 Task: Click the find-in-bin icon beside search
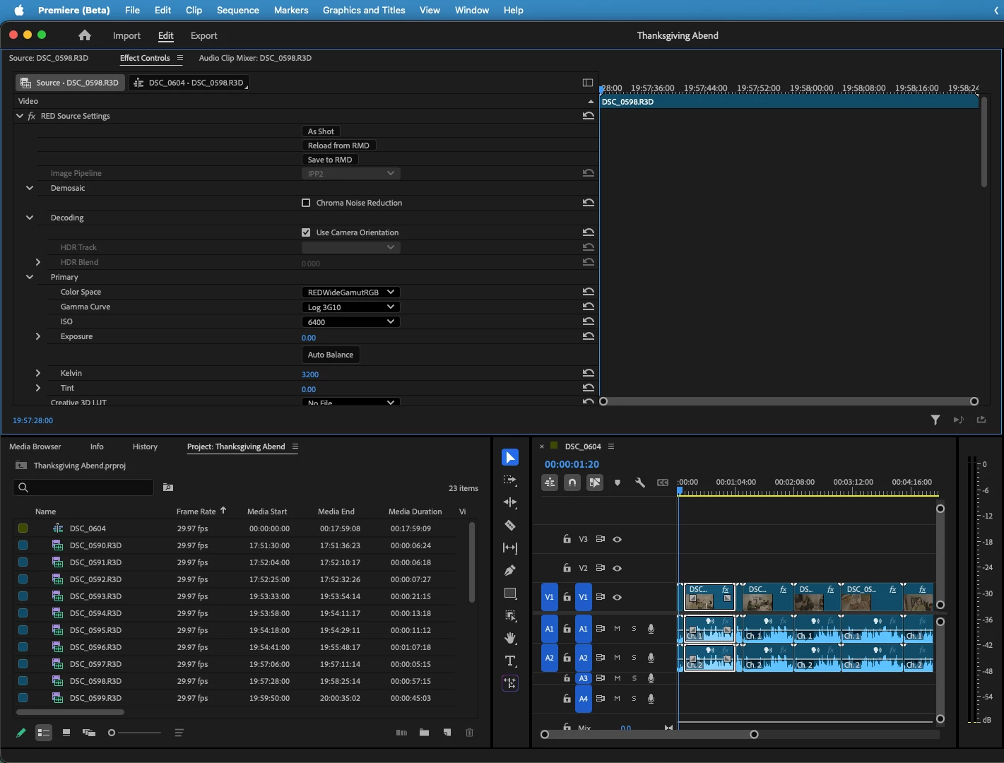[x=168, y=487]
